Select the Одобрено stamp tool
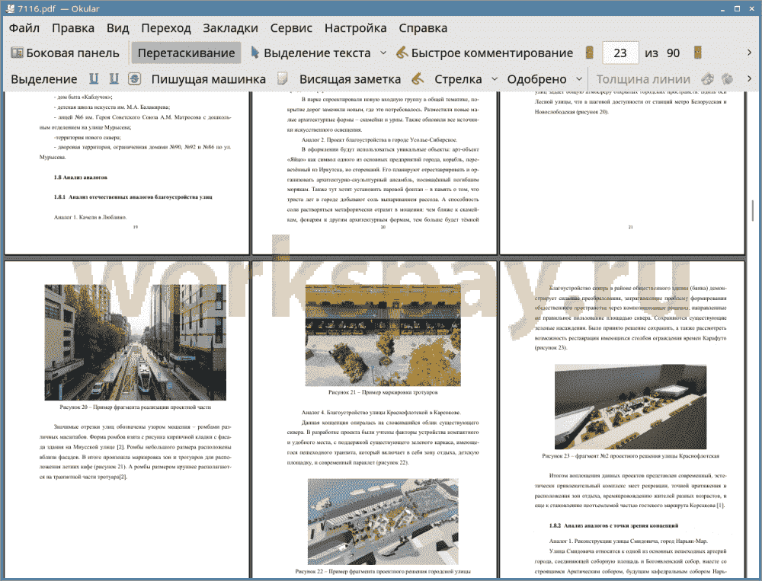Screen dimensions: 762x581 coord(536,79)
